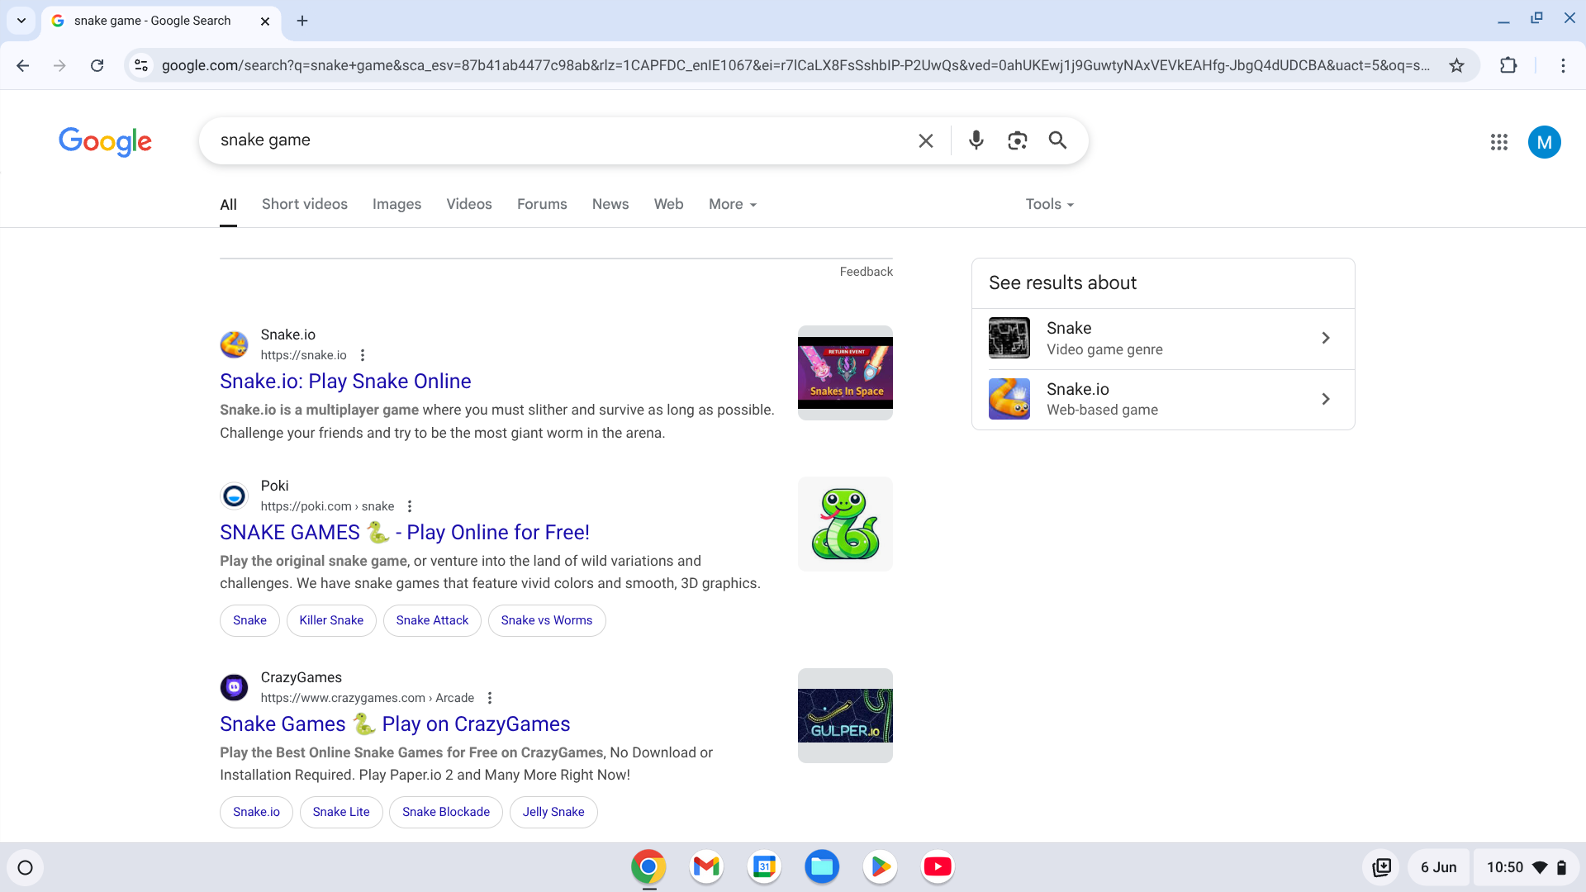Image resolution: width=1586 pixels, height=892 pixels.
Task: Open the Poki 'Snake' sitelink chip
Action: 249,620
